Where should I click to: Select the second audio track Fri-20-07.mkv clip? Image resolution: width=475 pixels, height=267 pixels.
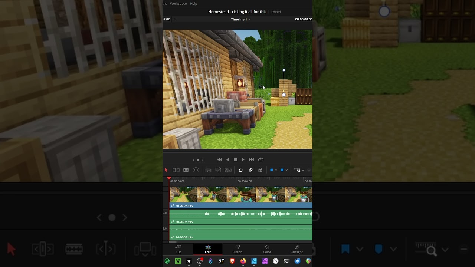pyautogui.click(x=241, y=233)
